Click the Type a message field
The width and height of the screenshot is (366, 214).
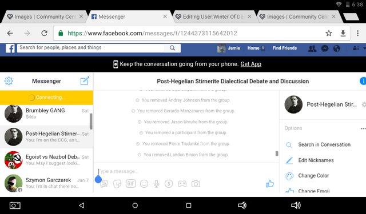pos(186,171)
